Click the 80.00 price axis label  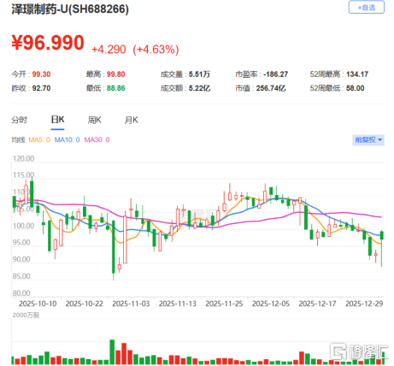pyautogui.click(x=21, y=293)
